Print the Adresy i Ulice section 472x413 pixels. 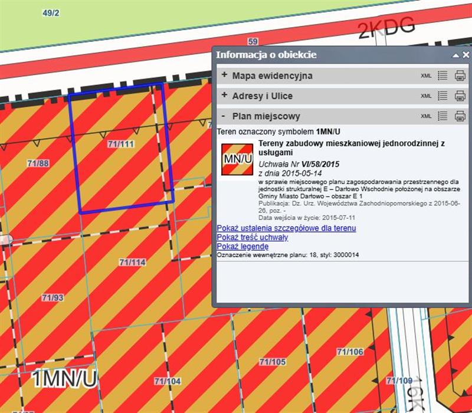pos(460,96)
